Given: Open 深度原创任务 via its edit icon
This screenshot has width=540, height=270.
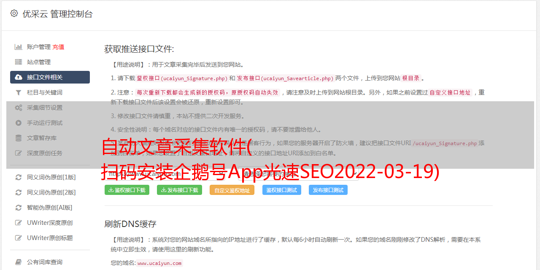Looking at the screenshot, I should 19,153.
